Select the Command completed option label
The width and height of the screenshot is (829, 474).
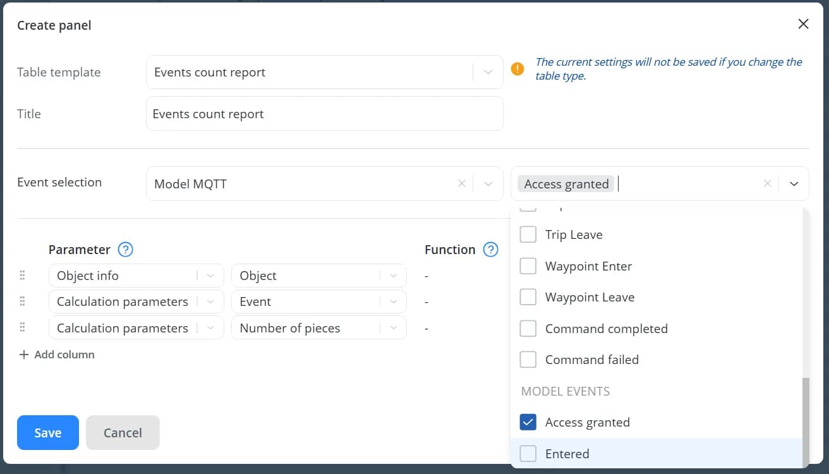point(606,329)
